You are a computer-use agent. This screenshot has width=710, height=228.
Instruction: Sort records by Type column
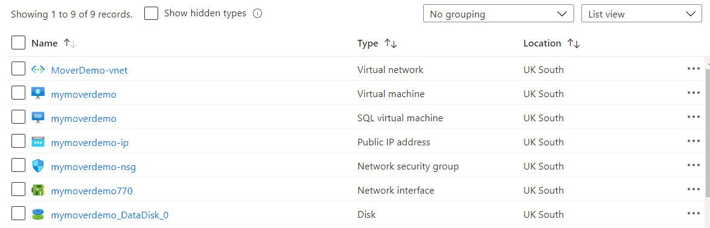(377, 43)
